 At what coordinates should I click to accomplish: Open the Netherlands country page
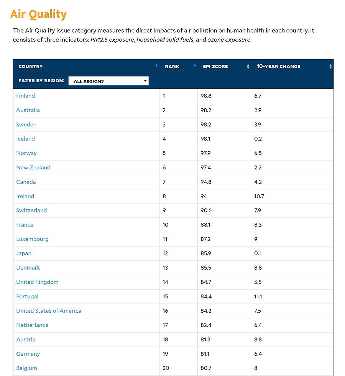click(32, 325)
